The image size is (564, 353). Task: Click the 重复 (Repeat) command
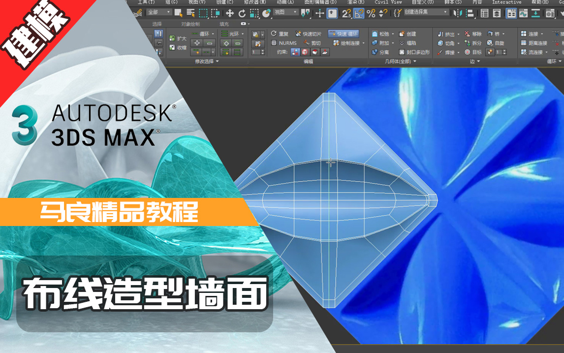(x=280, y=34)
